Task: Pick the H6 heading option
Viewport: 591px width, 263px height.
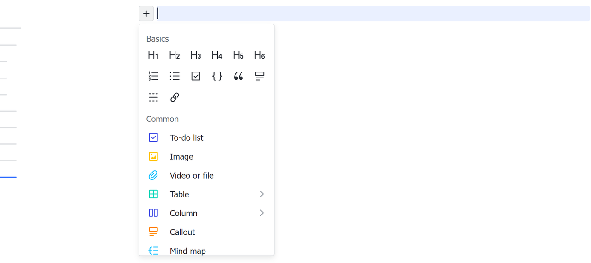Action: (x=259, y=55)
